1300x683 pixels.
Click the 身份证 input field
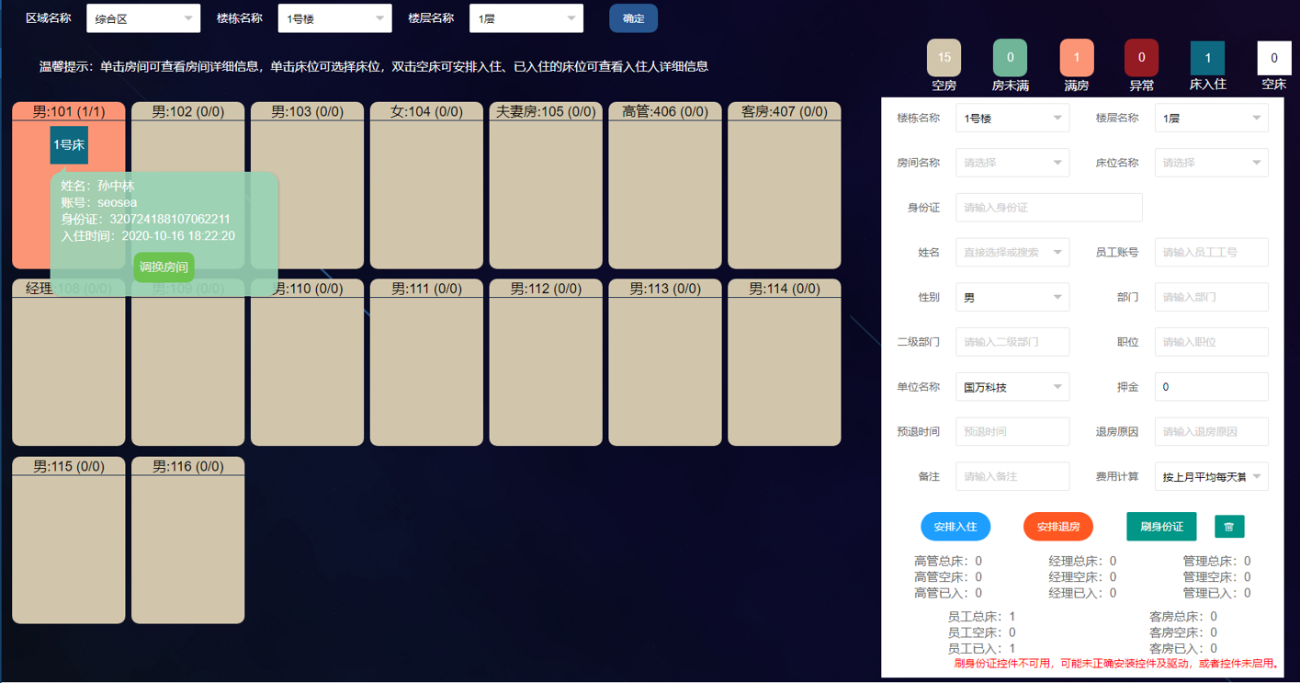point(1048,208)
